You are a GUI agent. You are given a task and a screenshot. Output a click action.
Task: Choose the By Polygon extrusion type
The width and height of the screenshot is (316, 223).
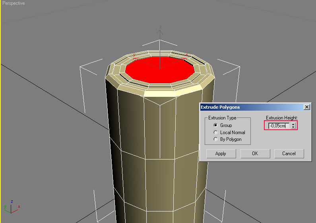[x=216, y=139]
